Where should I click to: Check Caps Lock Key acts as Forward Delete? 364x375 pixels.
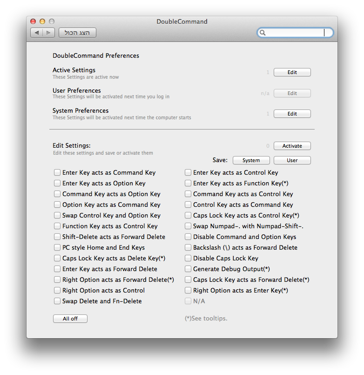coord(188,280)
